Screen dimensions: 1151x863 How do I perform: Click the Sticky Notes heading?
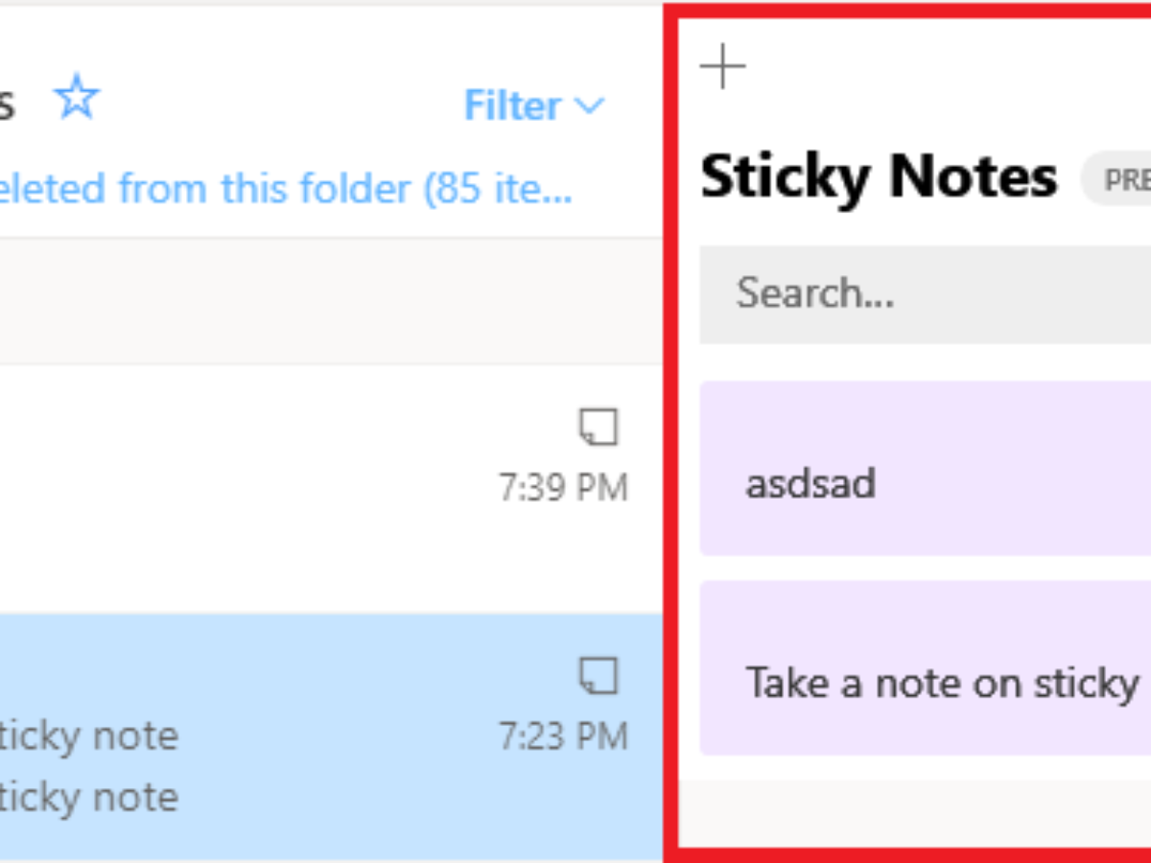click(879, 177)
